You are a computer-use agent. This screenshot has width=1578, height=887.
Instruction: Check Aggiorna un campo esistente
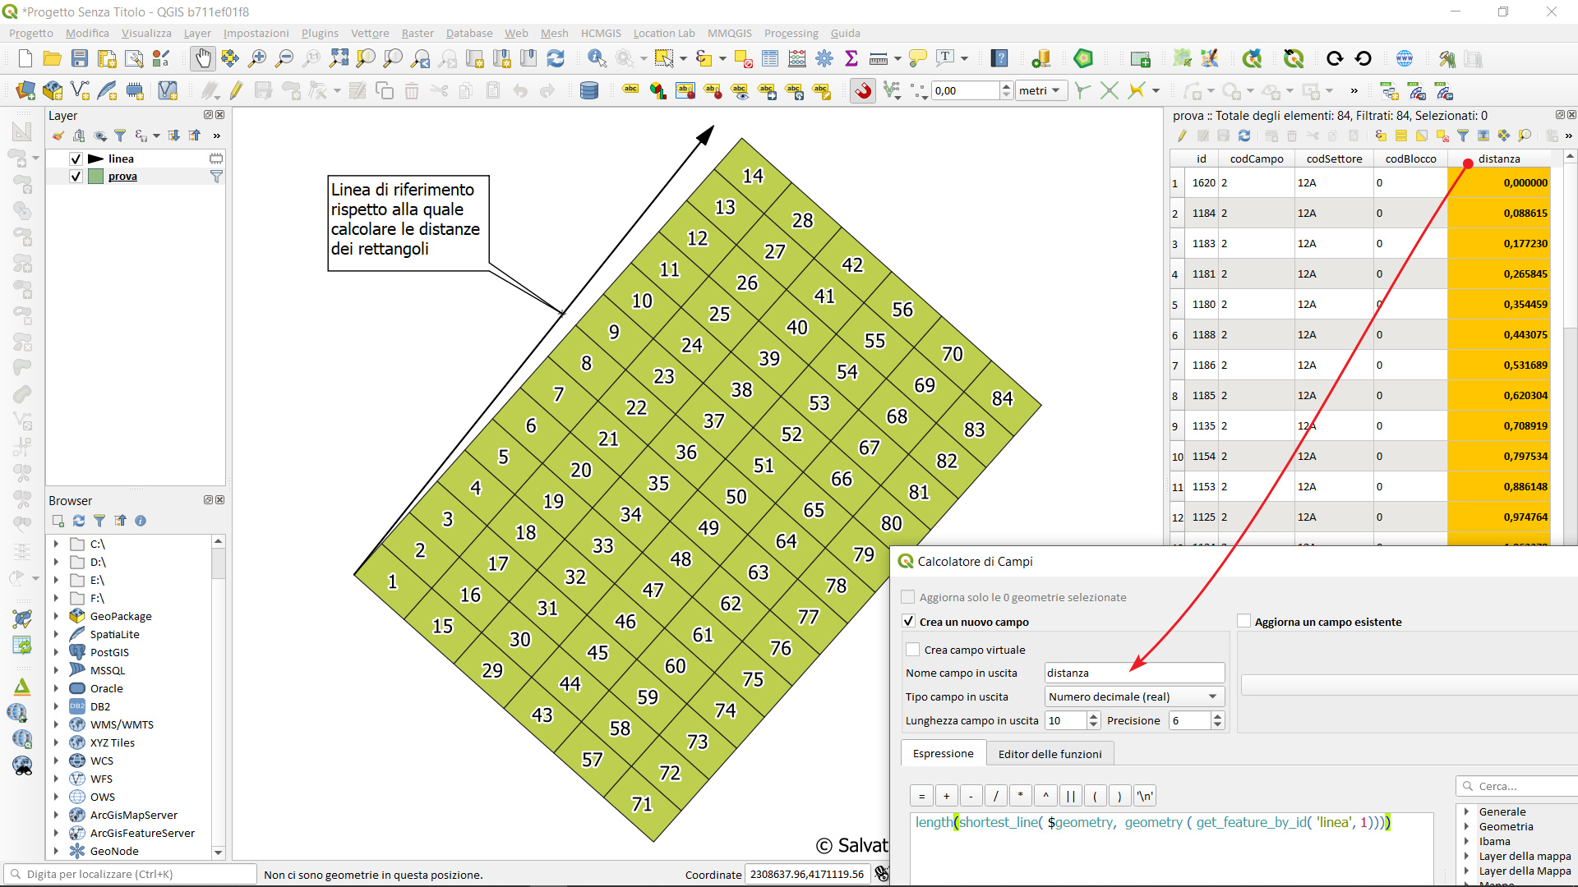tap(1243, 622)
